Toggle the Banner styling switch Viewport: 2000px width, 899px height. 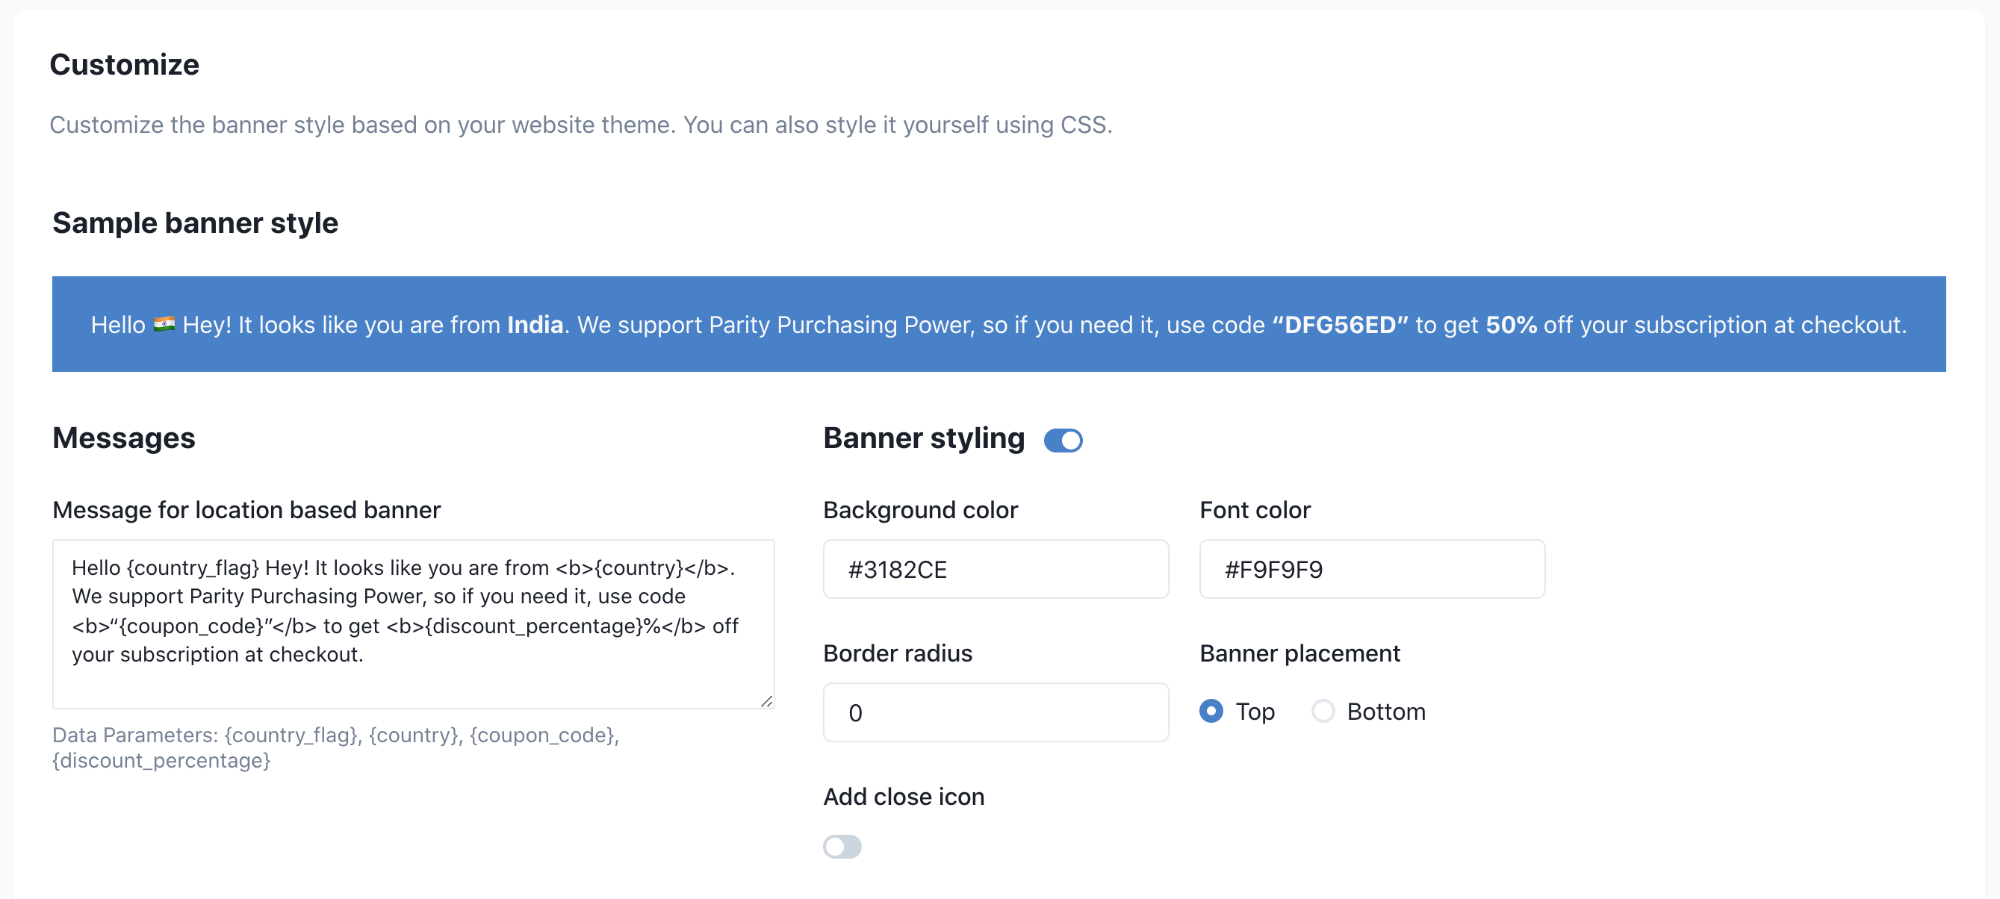[1062, 441]
